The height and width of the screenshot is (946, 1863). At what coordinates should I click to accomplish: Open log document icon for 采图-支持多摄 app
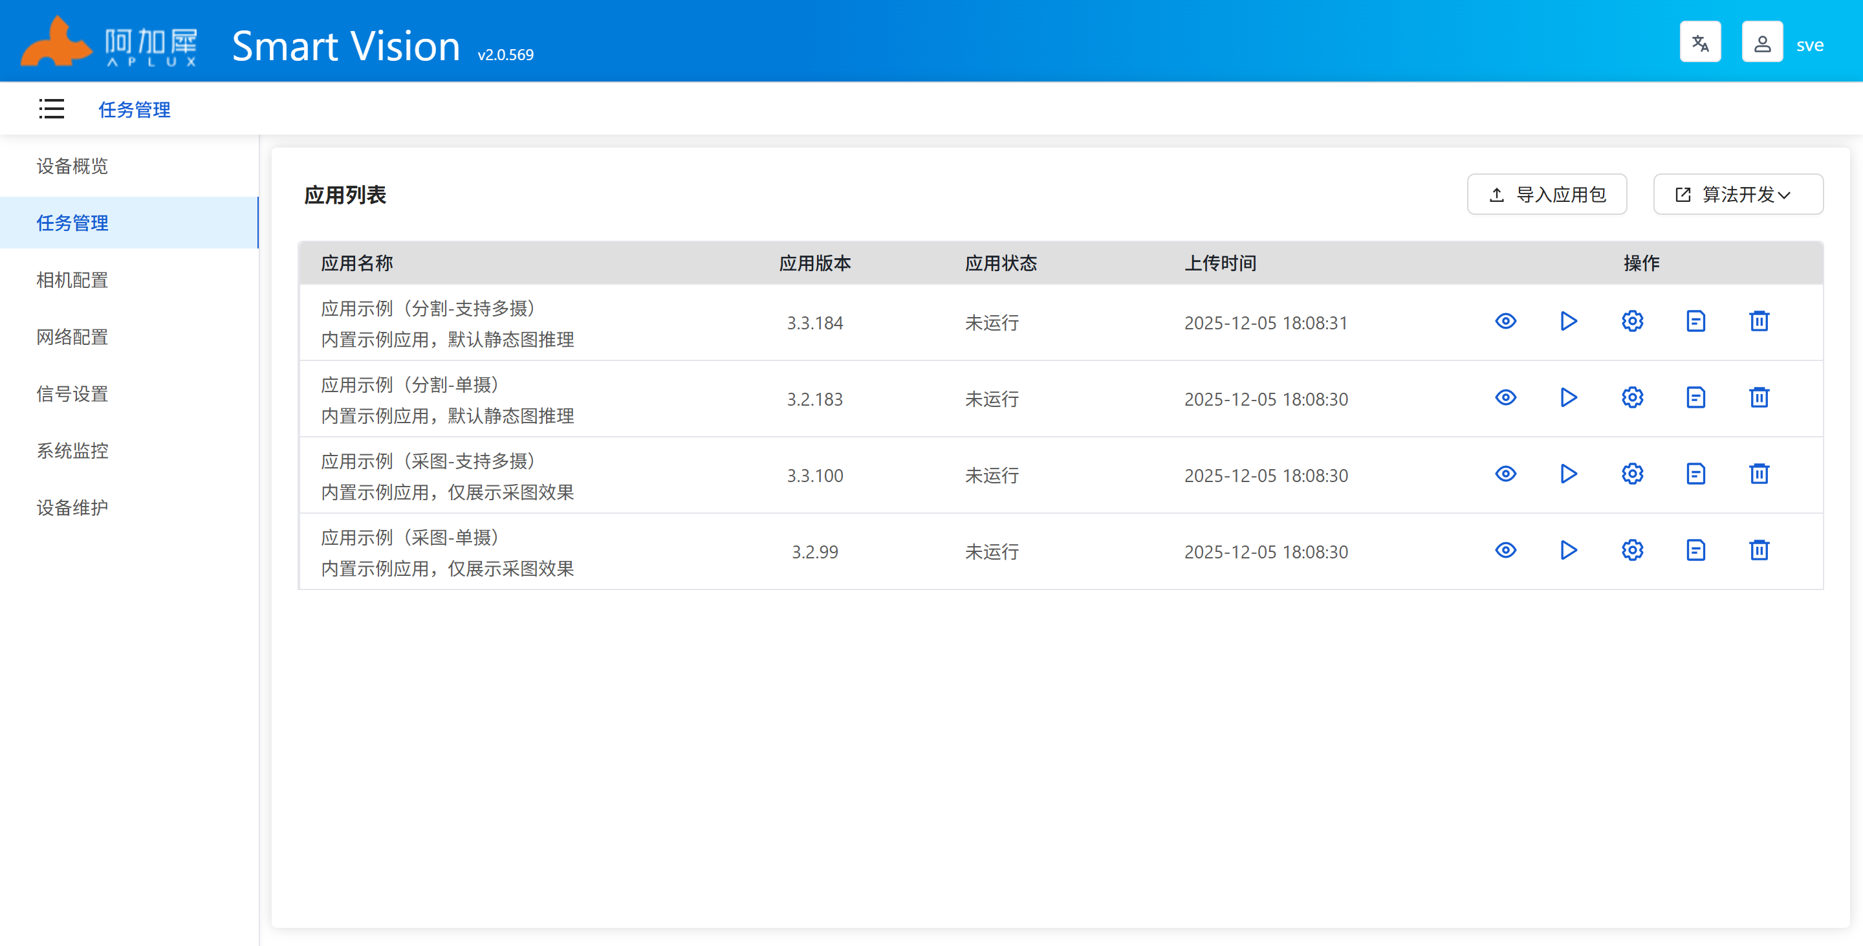coord(1695,474)
